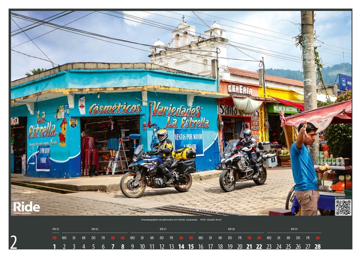Select date 22 in the calendar
This screenshot has width=361, height=258.
pos(259,246)
